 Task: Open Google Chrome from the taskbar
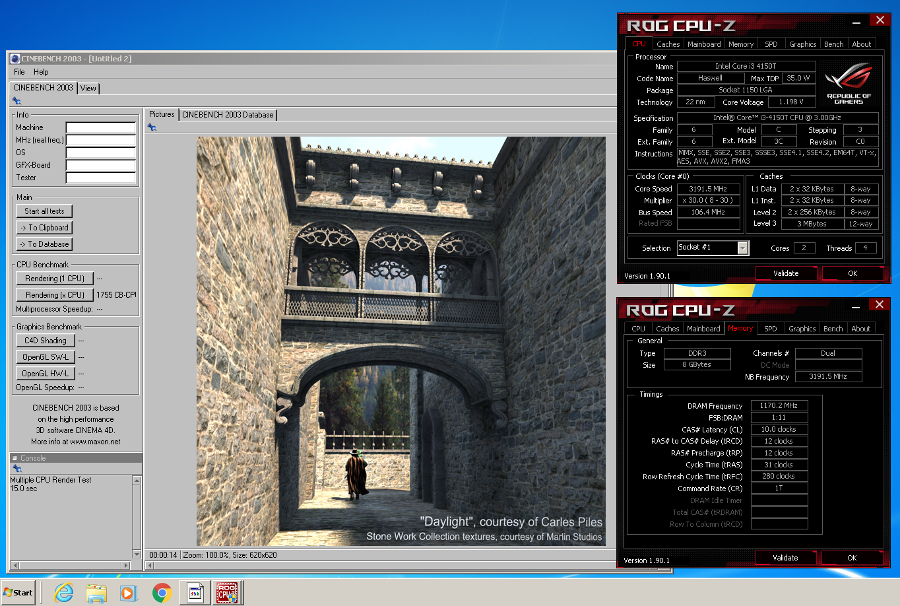pyautogui.click(x=162, y=593)
